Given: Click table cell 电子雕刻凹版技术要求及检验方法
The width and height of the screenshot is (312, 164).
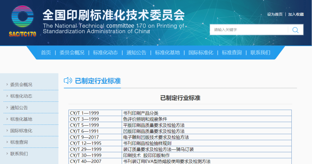Looking at the screenshot, I should [207, 137].
